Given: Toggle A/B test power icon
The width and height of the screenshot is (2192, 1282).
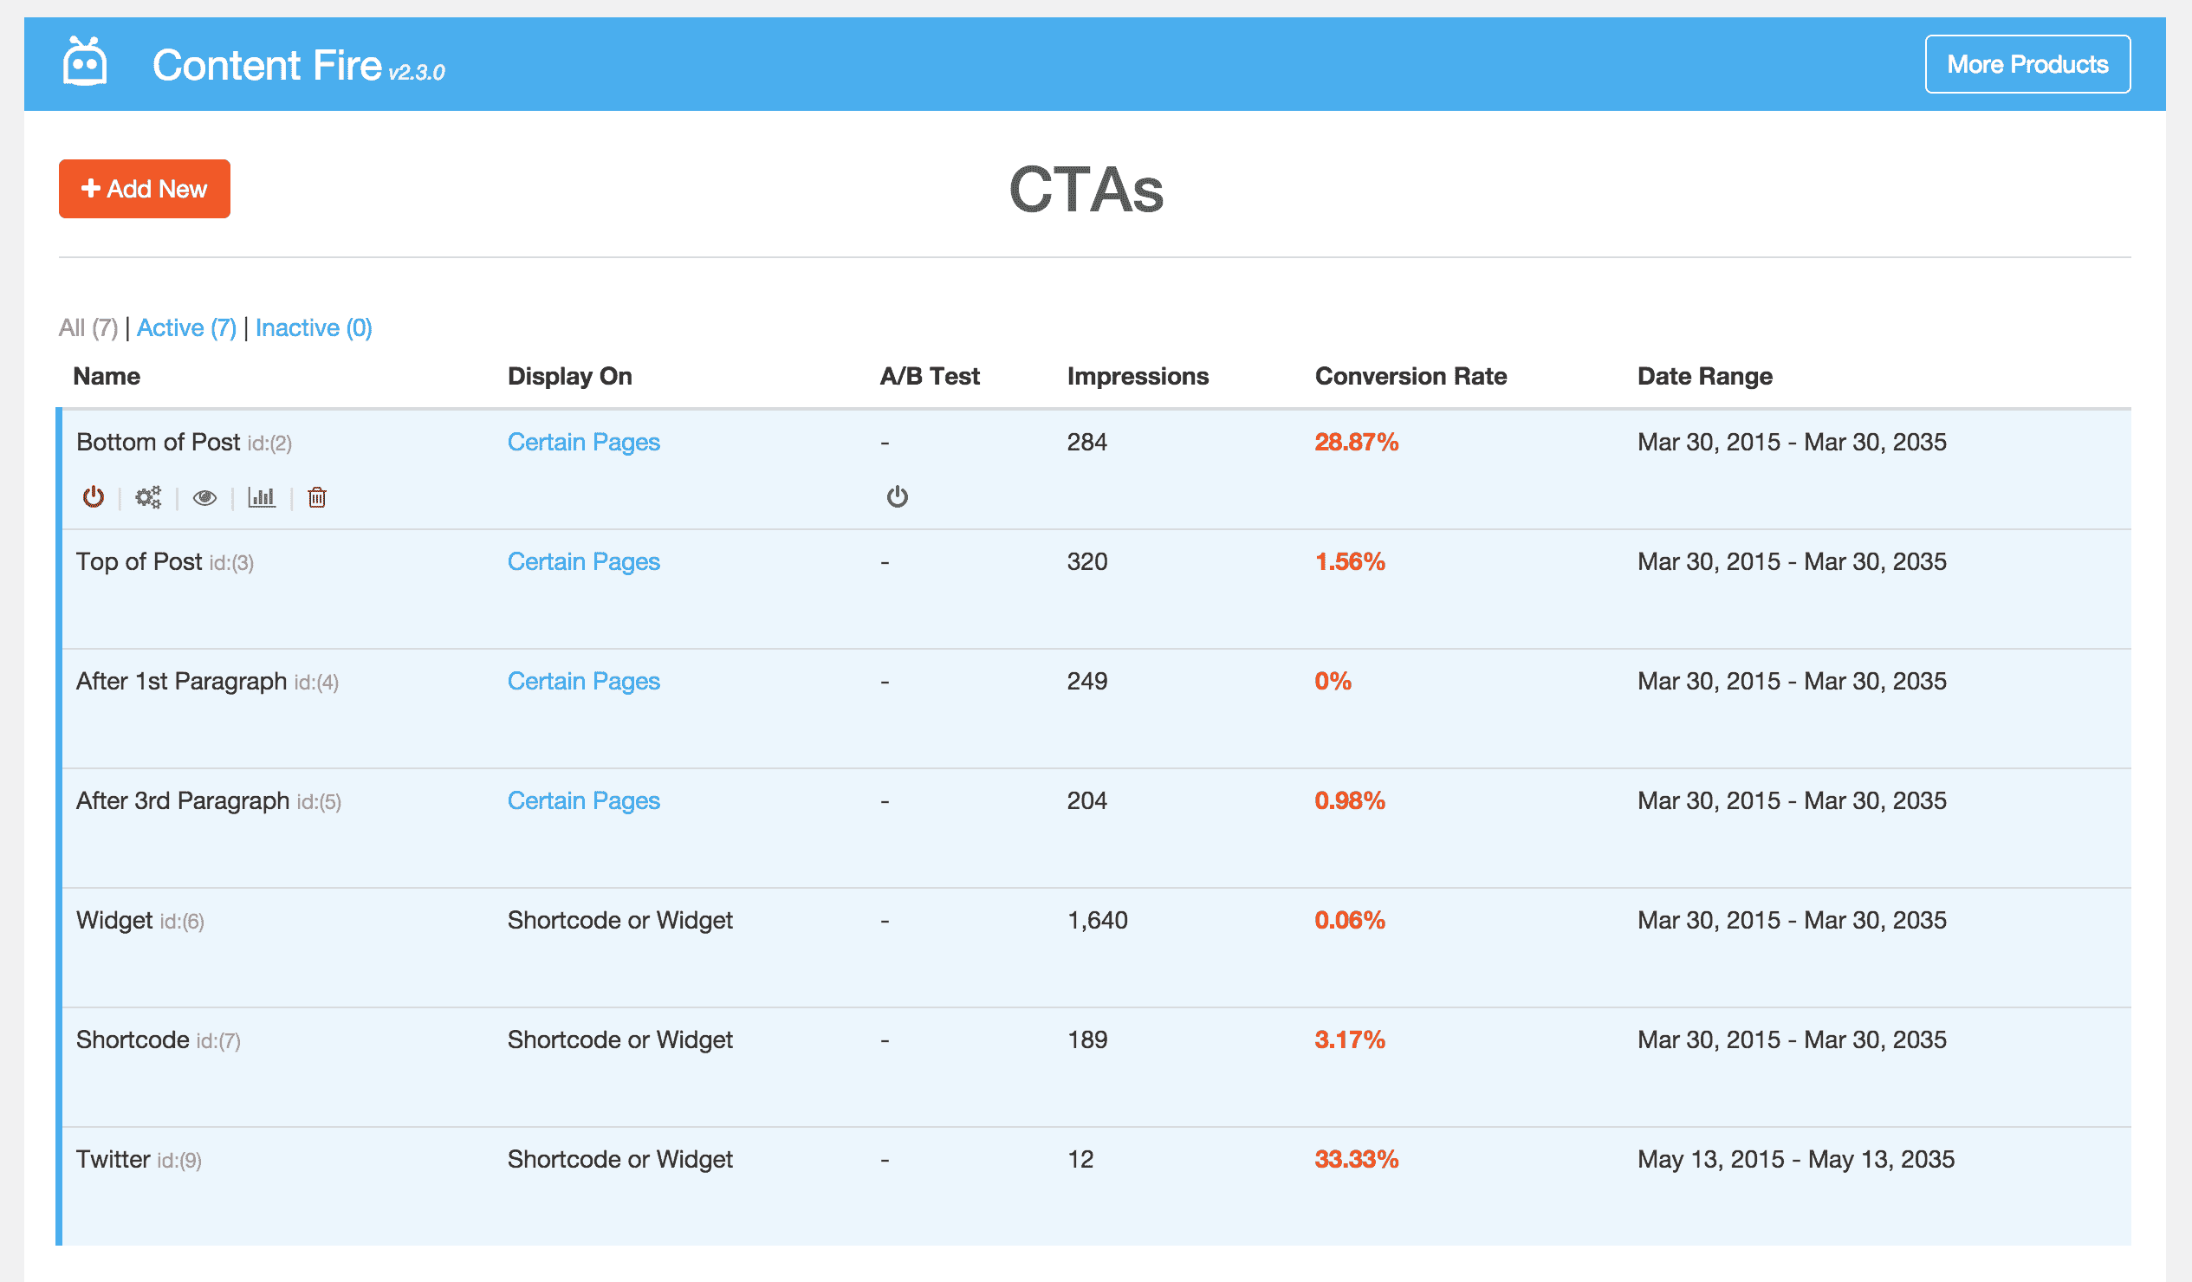Looking at the screenshot, I should (x=897, y=496).
